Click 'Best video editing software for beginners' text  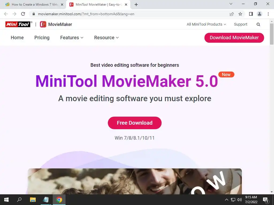coord(135,65)
